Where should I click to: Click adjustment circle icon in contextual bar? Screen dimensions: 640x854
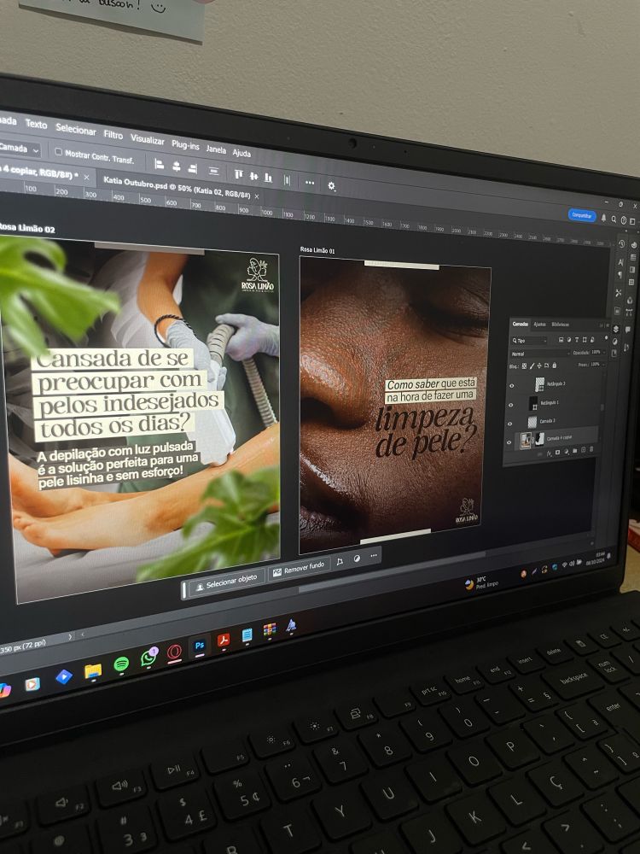click(357, 559)
